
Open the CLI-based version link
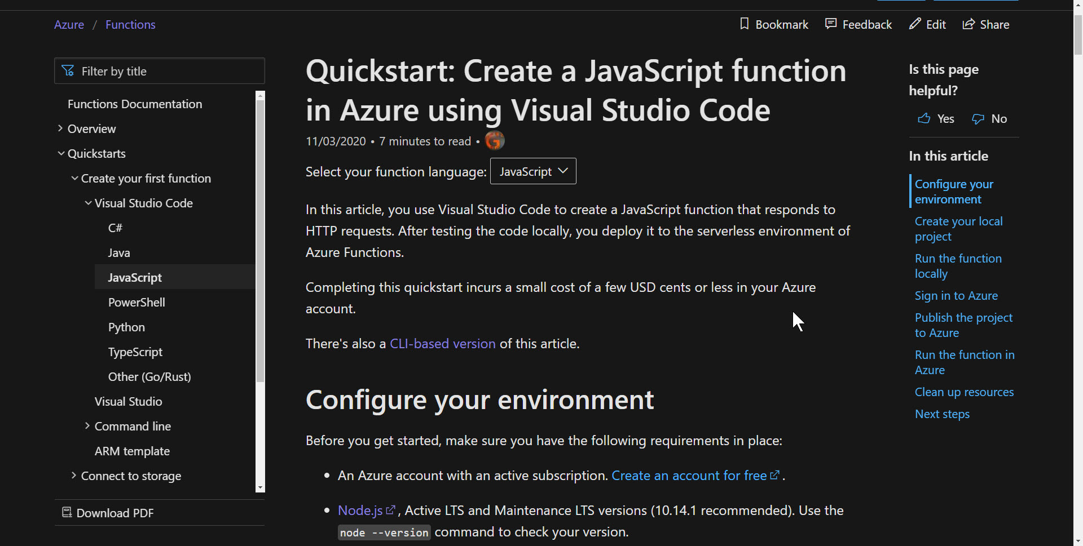coord(442,344)
